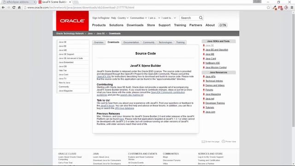Open the Downloads top menu
Viewport: 295px width, 166px height.
point(135,25)
